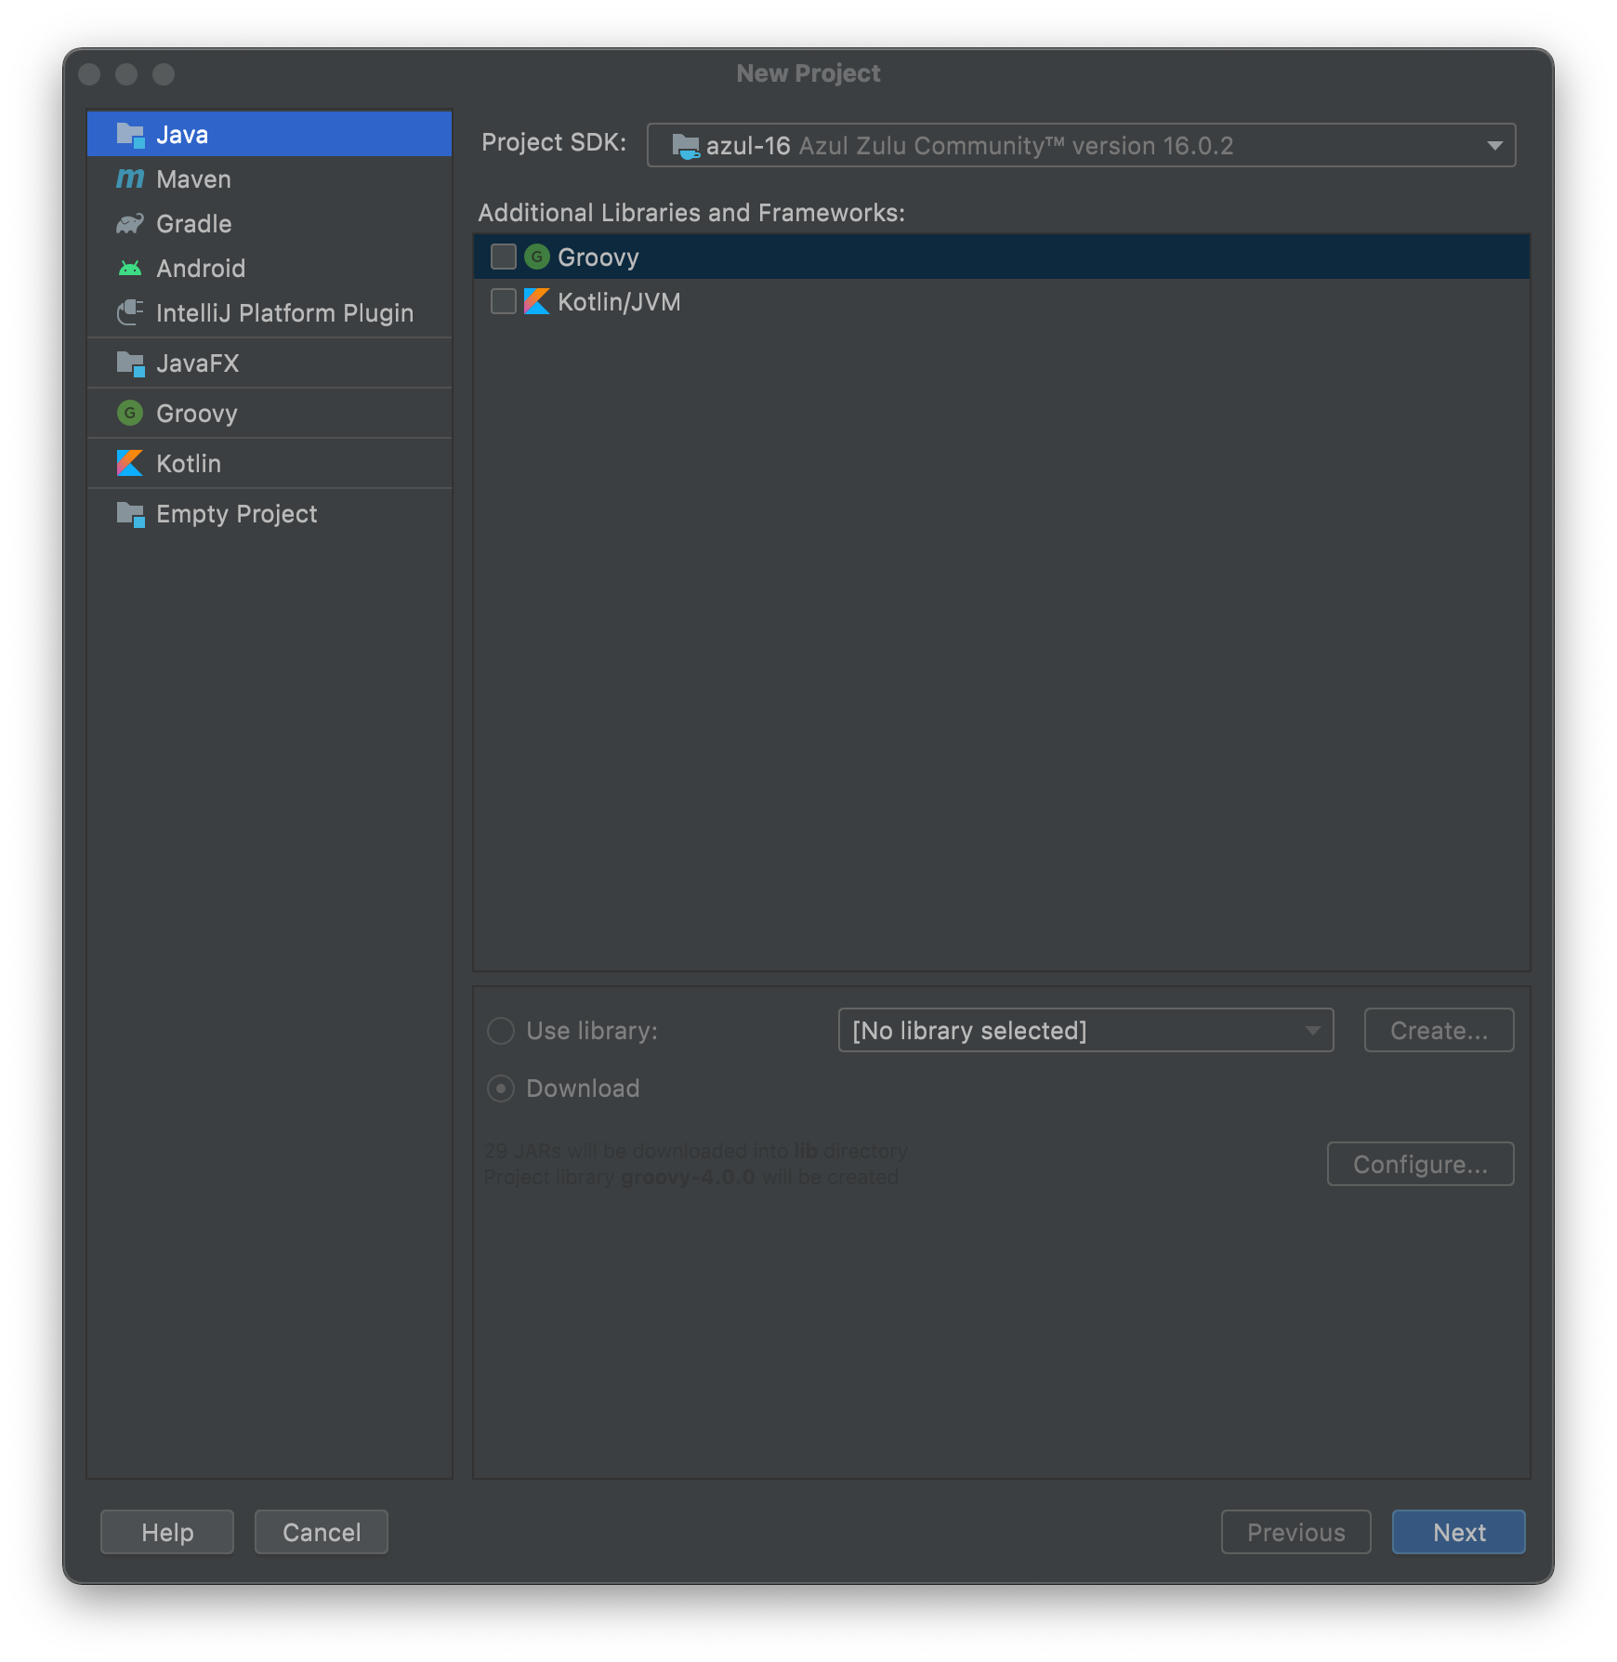1617x1662 pixels.
Task: Click the Kotlin/JVM logo in frameworks list
Action: click(x=537, y=301)
